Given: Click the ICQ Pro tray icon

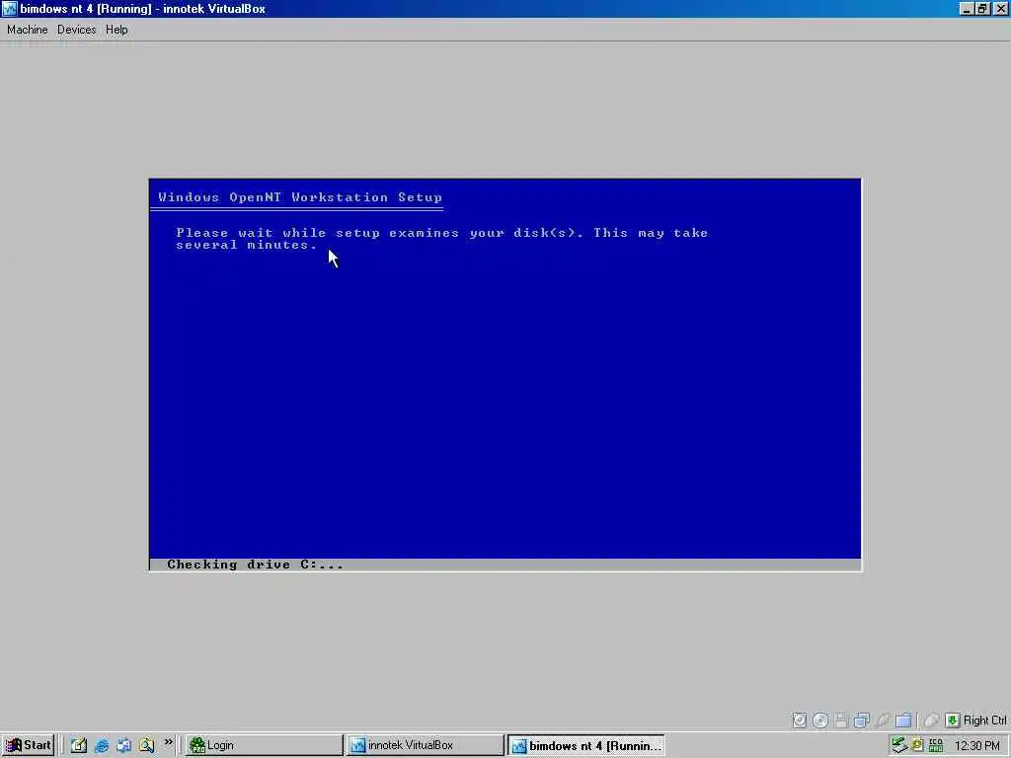Looking at the screenshot, I should point(936,745).
